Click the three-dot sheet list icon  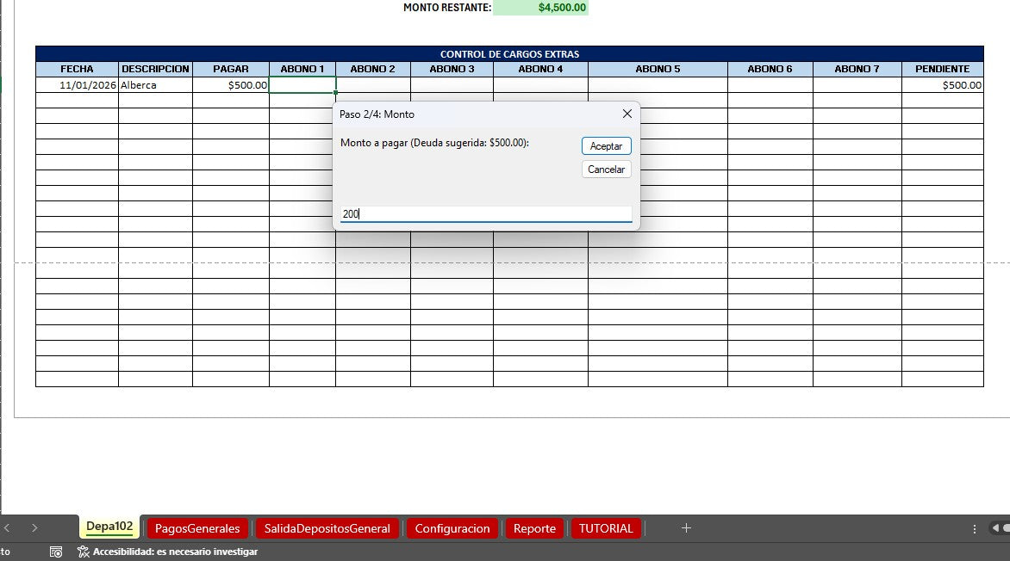pos(974,527)
